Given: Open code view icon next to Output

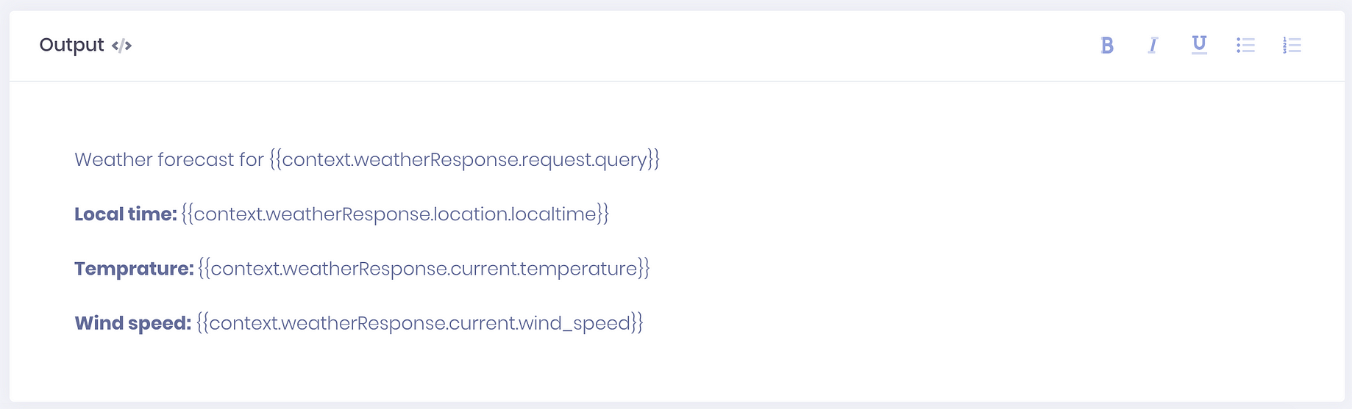Looking at the screenshot, I should tap(121, 46).
